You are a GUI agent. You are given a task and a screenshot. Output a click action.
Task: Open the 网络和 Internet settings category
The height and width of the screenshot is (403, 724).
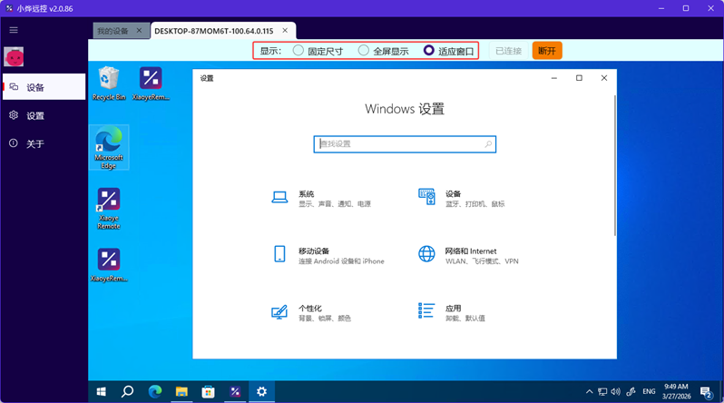pos(470,251)
